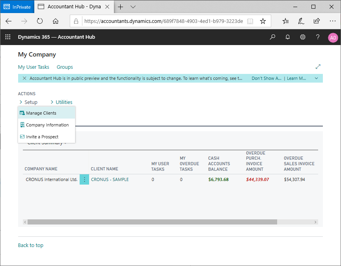Click the CASH ACCOUNTS BALANCE column header
The height and width of the screenshot is (266, 341).
pos(219,164)
